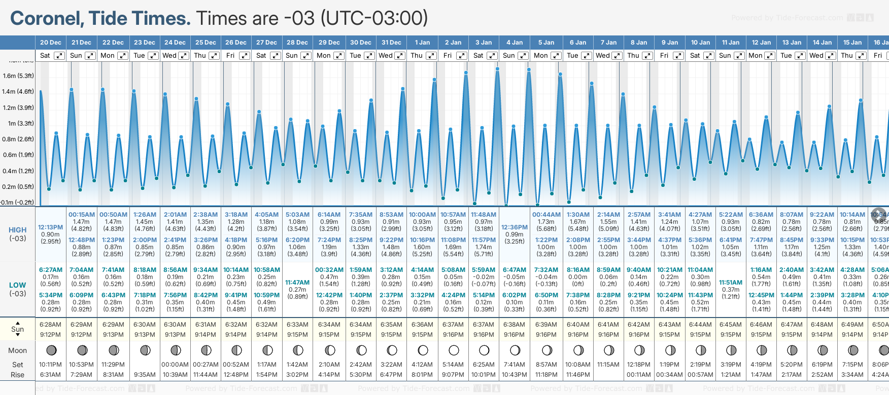Expand the Tuesday 6 Jan column
889x395 pixels.
(x=586, y=56)
